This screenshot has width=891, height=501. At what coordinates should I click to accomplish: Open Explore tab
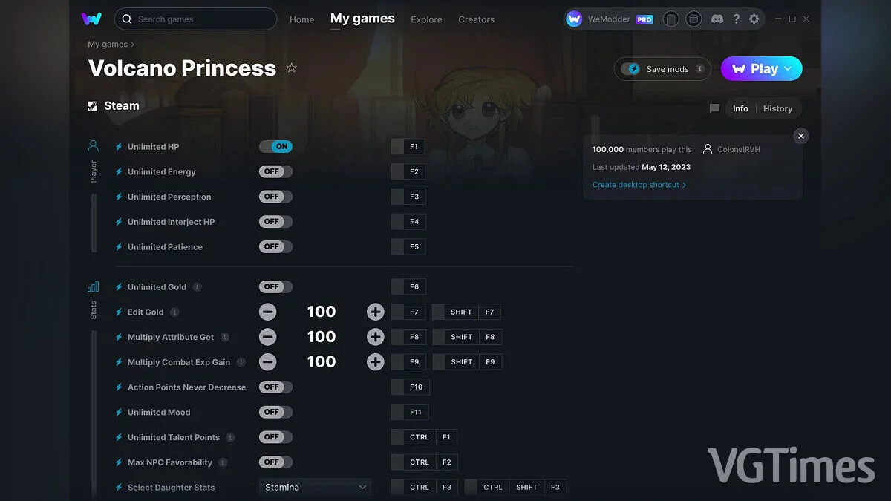(426, 19)
